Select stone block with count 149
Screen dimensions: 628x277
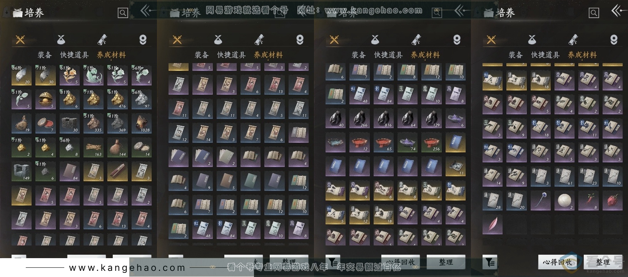pos(22,171)
